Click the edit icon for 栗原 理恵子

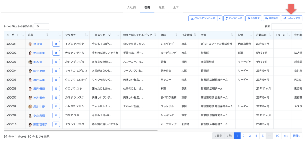pos(56,124)
